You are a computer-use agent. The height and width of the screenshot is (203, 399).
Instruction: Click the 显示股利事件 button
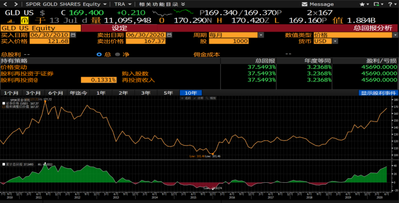tap(378, 93)
